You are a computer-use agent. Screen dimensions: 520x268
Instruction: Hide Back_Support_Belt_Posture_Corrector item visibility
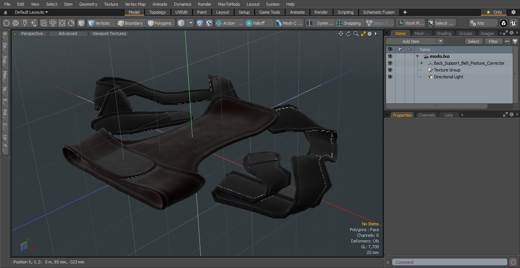coord(390,63)
